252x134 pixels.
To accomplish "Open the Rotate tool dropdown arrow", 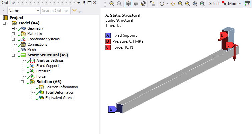I will click(167, 4).
